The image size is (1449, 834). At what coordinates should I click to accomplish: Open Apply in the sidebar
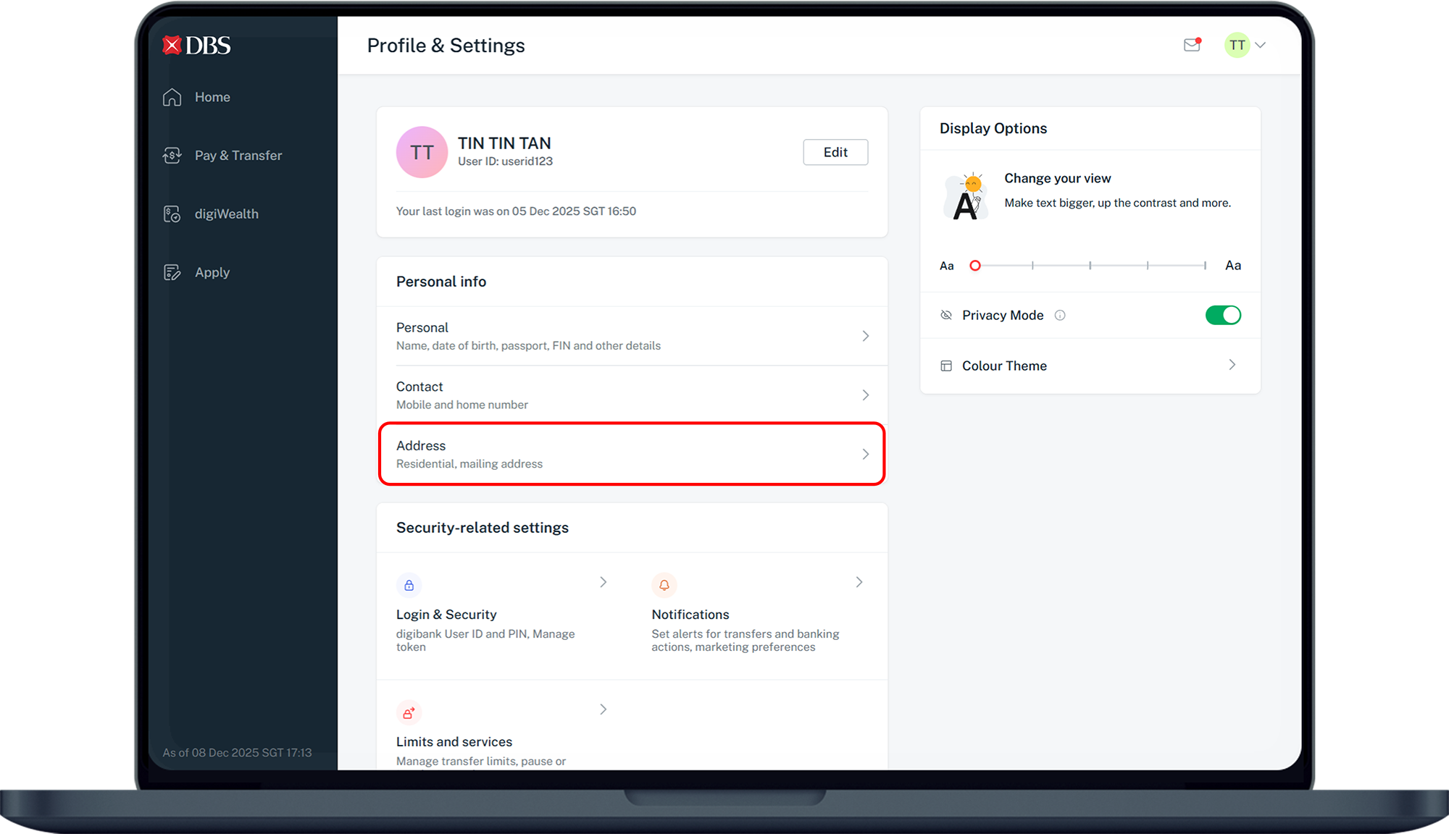coord(212,273)
